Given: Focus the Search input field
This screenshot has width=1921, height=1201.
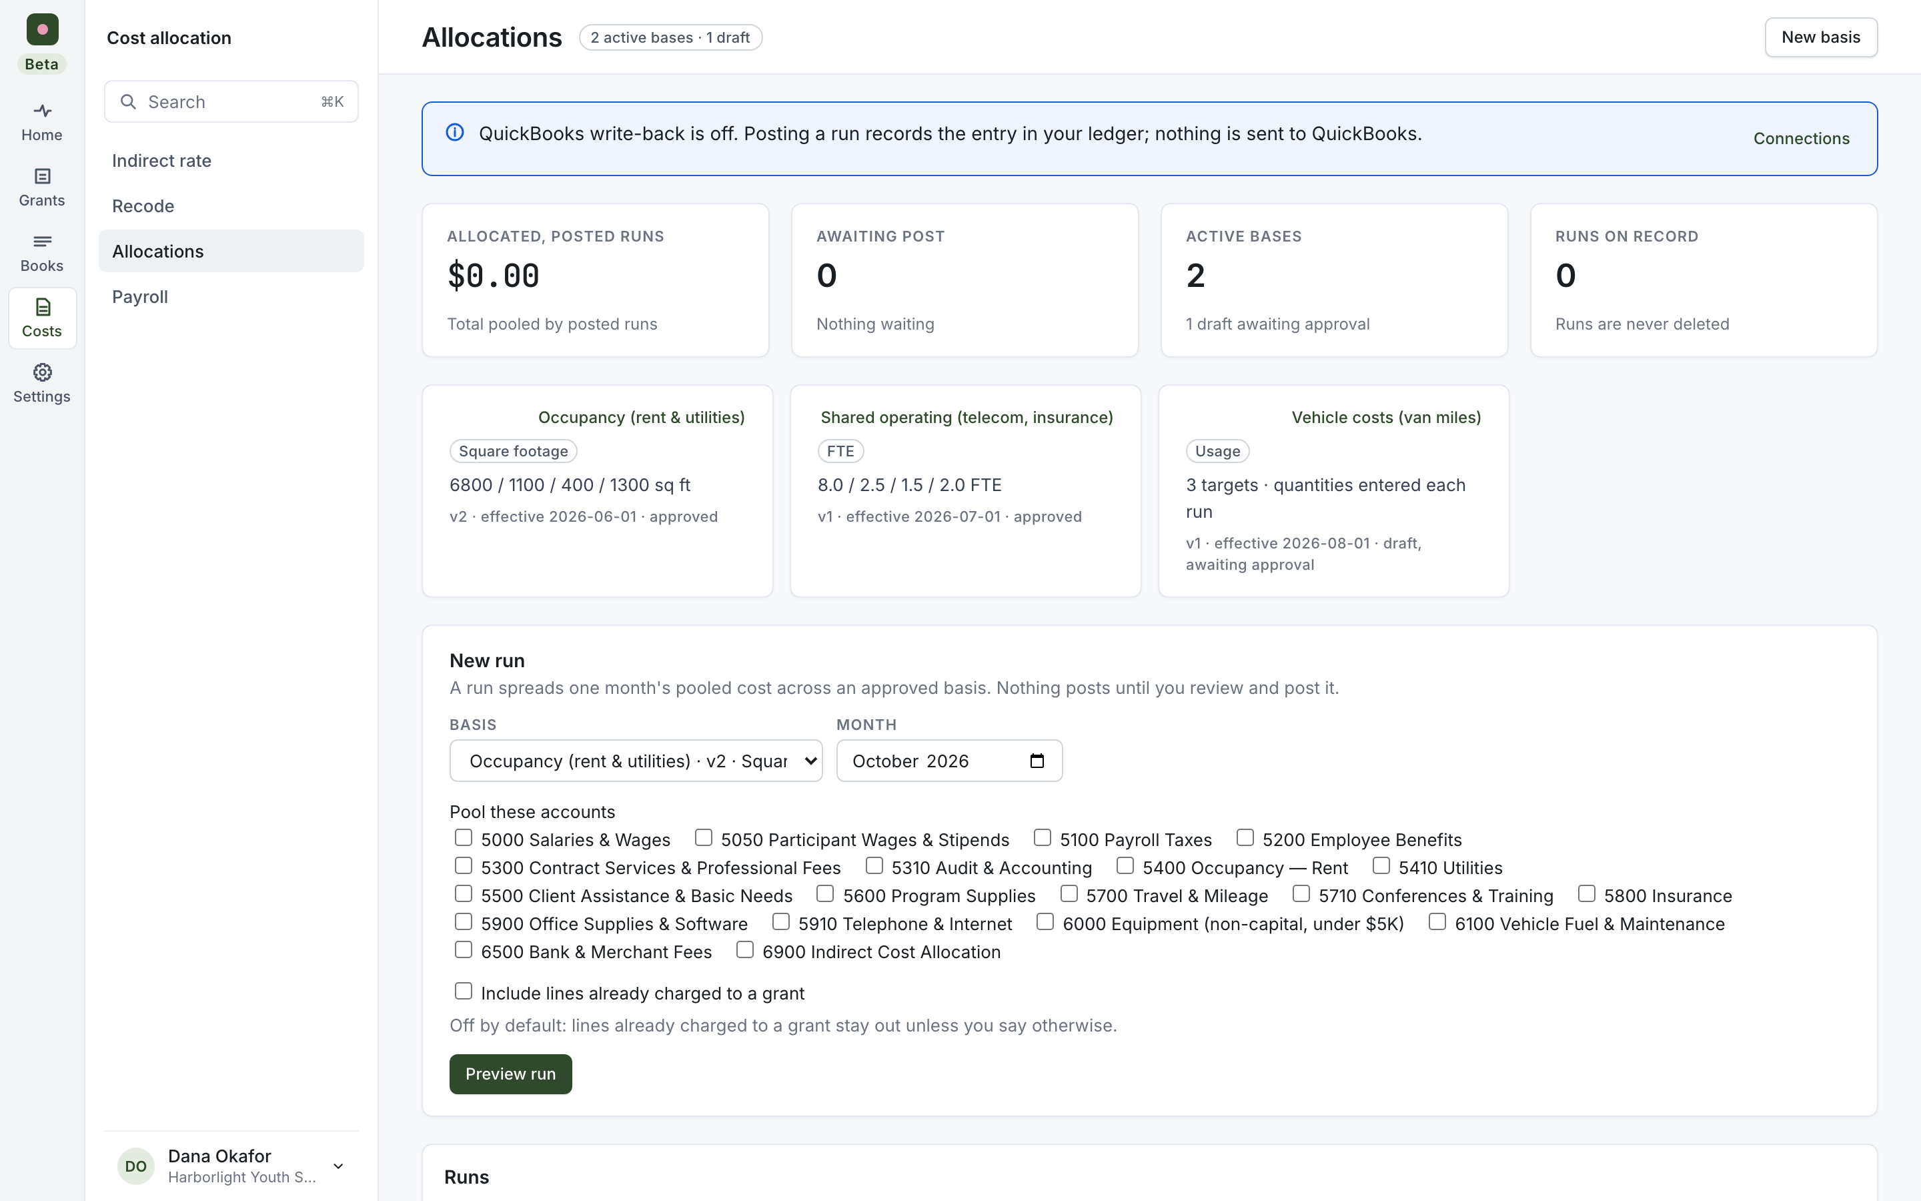Looking at the screenshot, I should click(231, 101).
